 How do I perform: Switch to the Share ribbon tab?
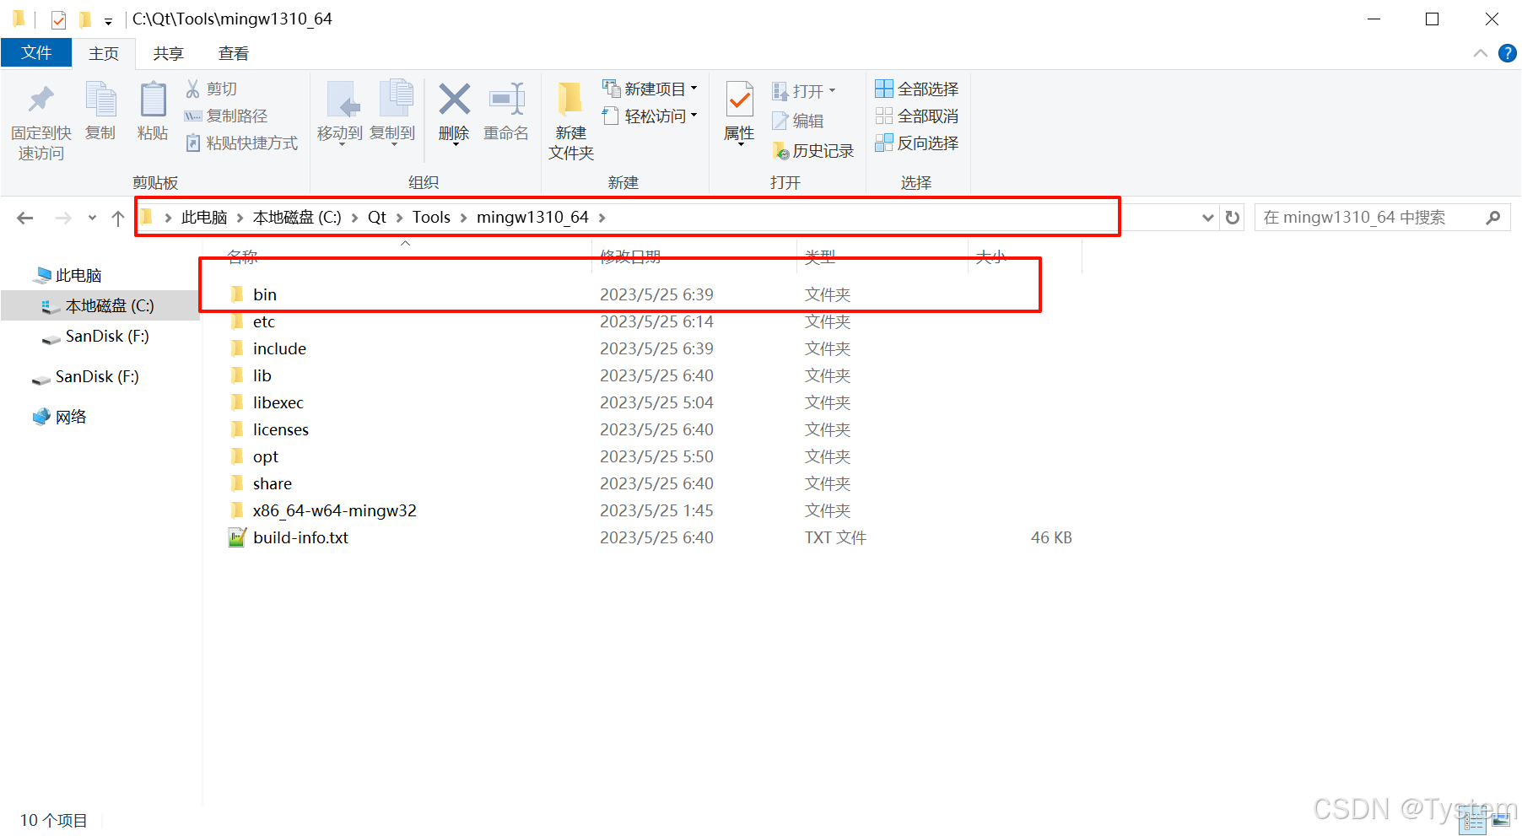click(x=168, y=53)
